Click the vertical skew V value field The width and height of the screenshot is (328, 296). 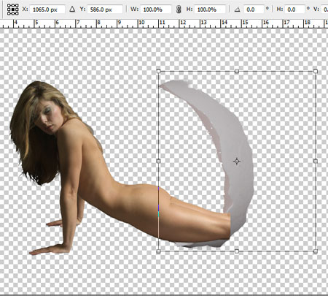[325, 10]
